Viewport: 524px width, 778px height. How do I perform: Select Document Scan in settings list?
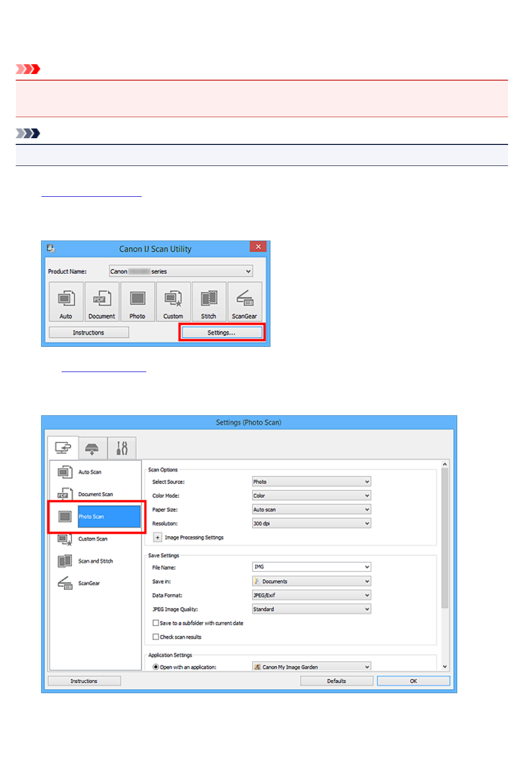95,494
